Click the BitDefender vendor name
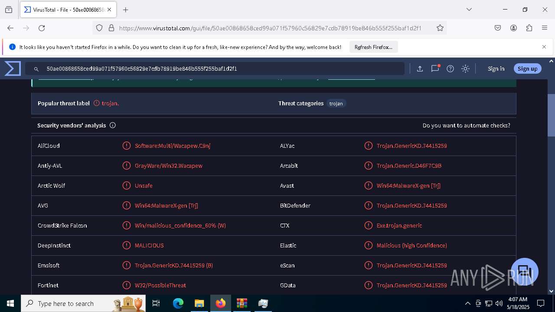The width and height of the screenshot is (555, 312). [x=295, y=205]
